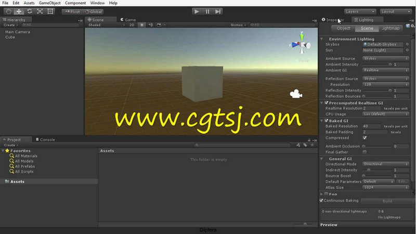Screen dimensions: 416x234
Task: Step forward one frame
Action: click(217, 11)
